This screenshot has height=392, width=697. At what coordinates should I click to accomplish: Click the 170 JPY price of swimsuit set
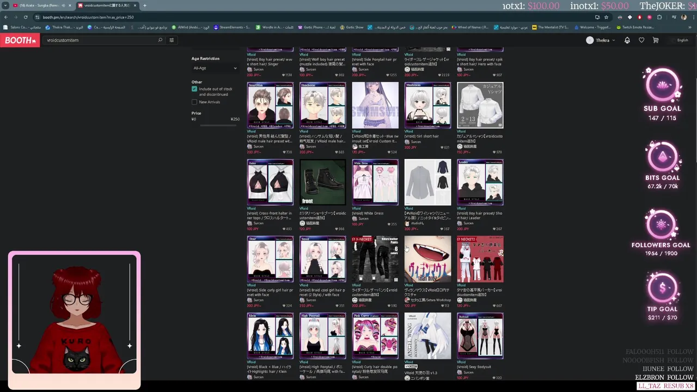pos(358,152)
